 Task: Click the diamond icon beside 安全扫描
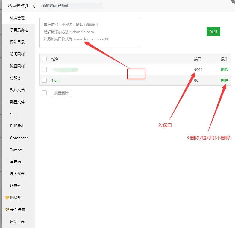(7, 210)
